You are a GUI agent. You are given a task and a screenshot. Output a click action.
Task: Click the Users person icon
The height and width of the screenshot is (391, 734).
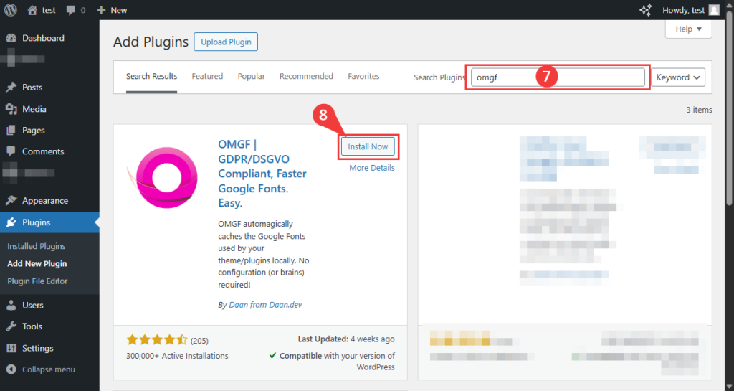[x=11, y=306]
